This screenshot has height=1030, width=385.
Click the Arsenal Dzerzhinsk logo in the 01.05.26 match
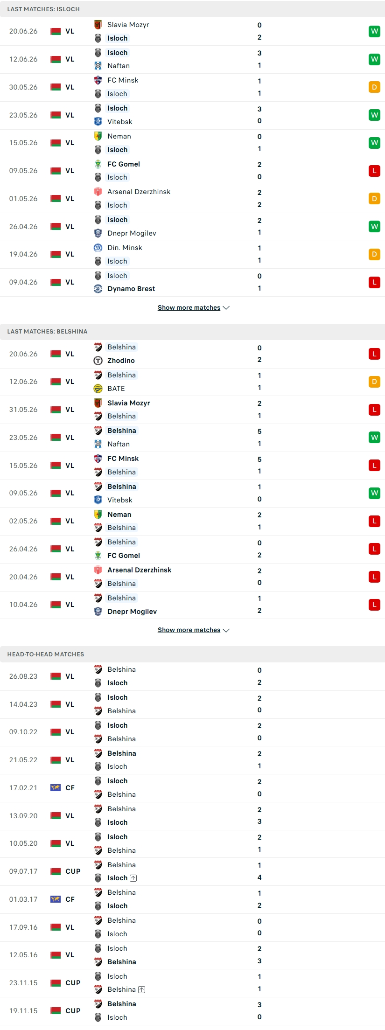(98, 192)
